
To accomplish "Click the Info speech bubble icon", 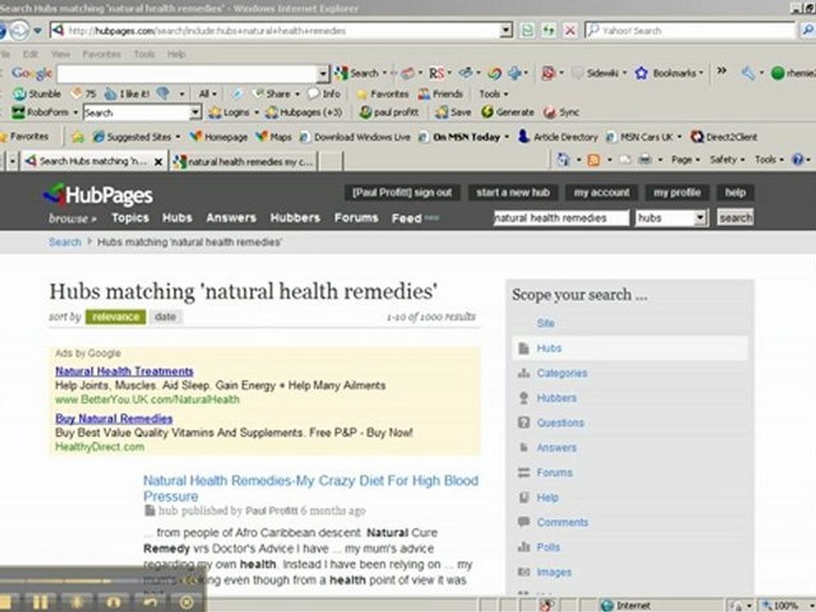I will (x=314, y=93).
